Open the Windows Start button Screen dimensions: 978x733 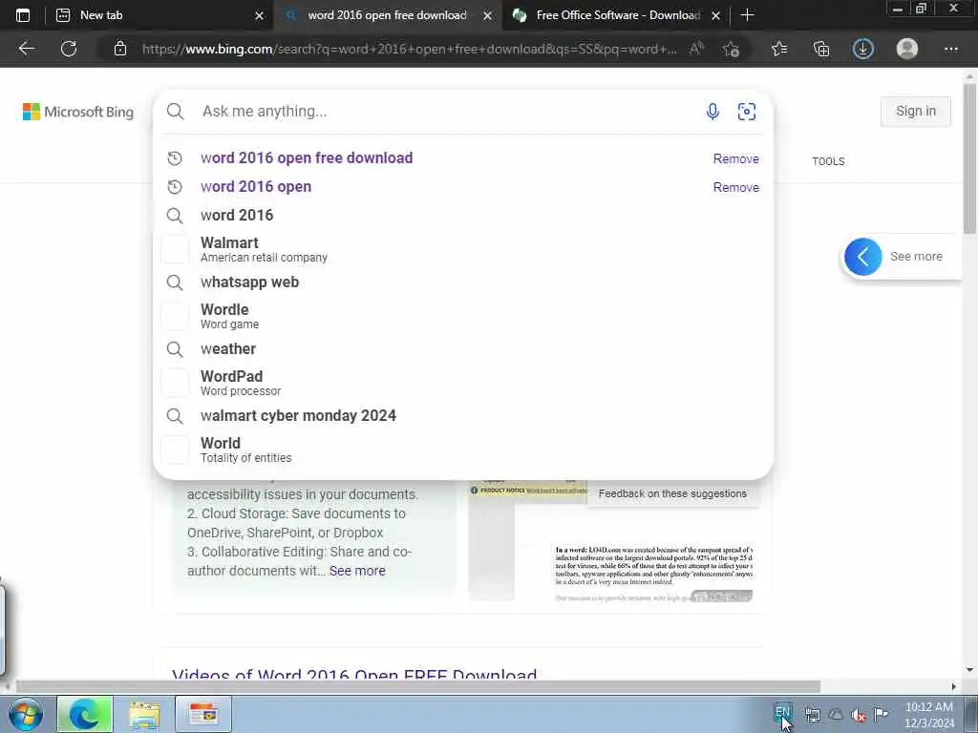point(26,714)
